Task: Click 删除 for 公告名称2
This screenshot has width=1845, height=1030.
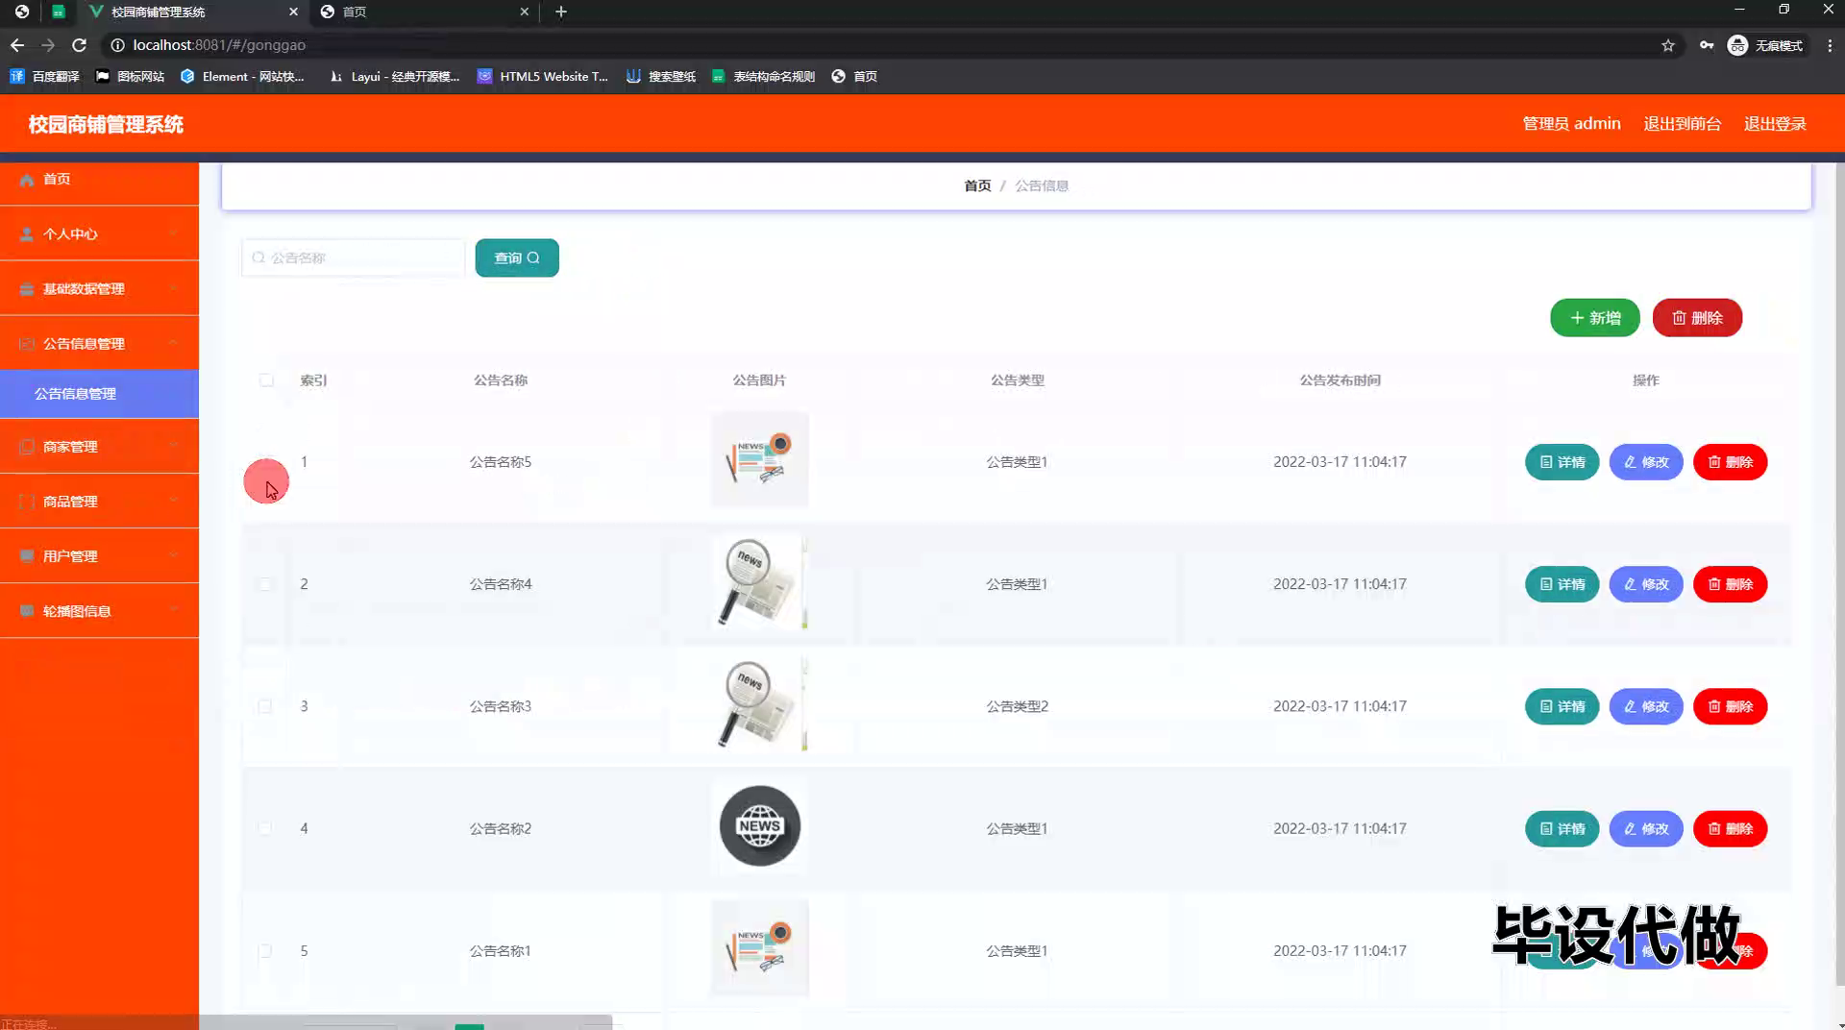Action: [1730, 828]
